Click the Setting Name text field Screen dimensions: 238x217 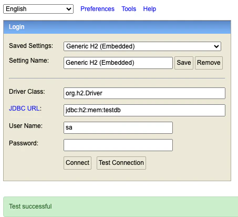tap(118, 63)
